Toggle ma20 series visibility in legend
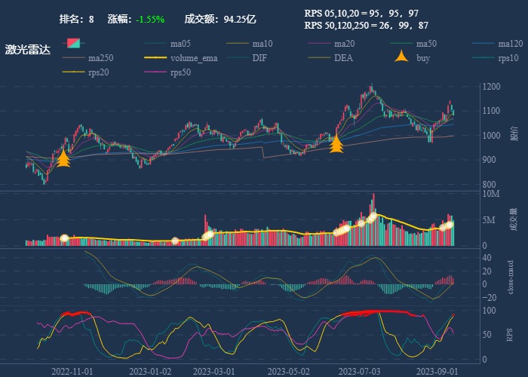Viewport: 528px width, 377px height. click(321, 44)
